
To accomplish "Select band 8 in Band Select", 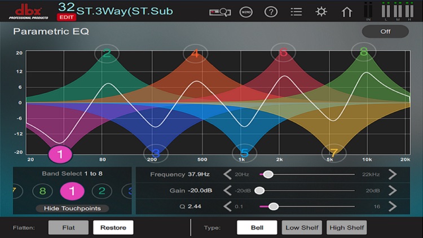I will coord(42,191).
